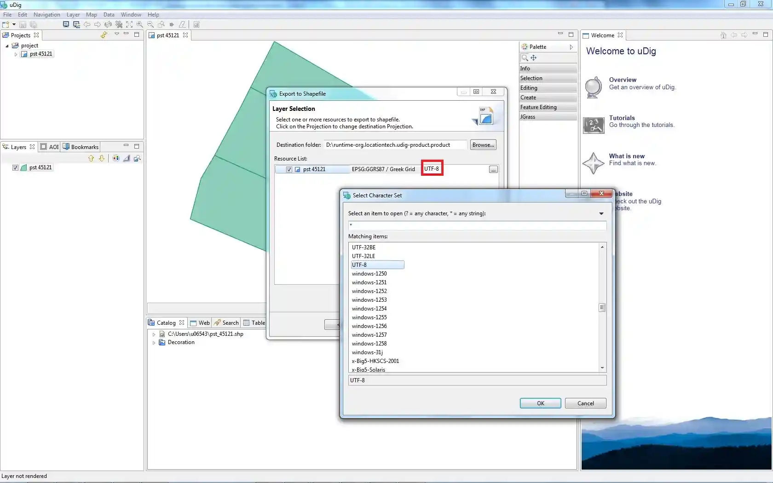Click the Zoom to Extent toolbar icon
Image resolution: width=773 pixels, height=483 pixels.
129,24
